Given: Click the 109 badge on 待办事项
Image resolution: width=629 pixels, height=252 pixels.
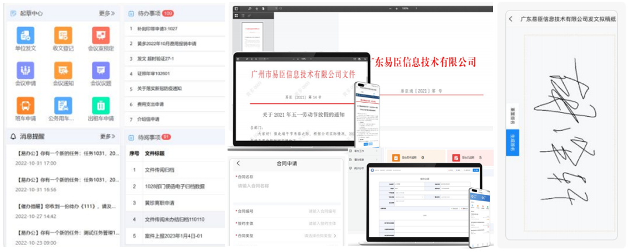Looking at the screenshot, I should (x=167, y=13).
